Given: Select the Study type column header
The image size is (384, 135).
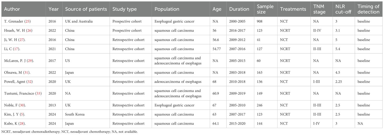Looking at the screenshot, I should click(125, 9).
